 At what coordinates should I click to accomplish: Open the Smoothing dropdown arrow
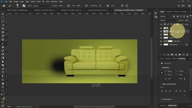coord(104,6)
